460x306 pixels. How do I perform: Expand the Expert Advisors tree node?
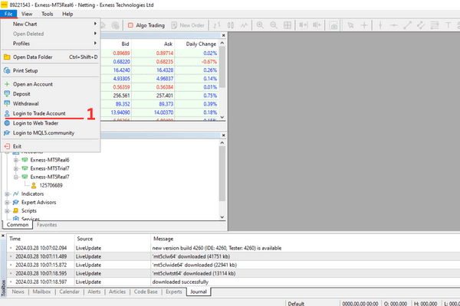[7, 202]
